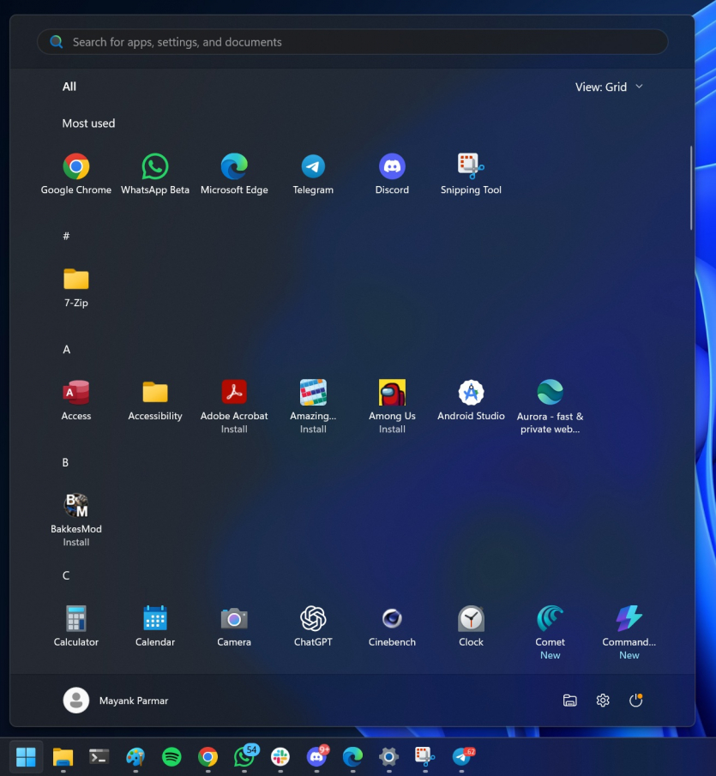The image size is (716, 776).
Task: Open Google Chrome from Most used
Action: 75,167
